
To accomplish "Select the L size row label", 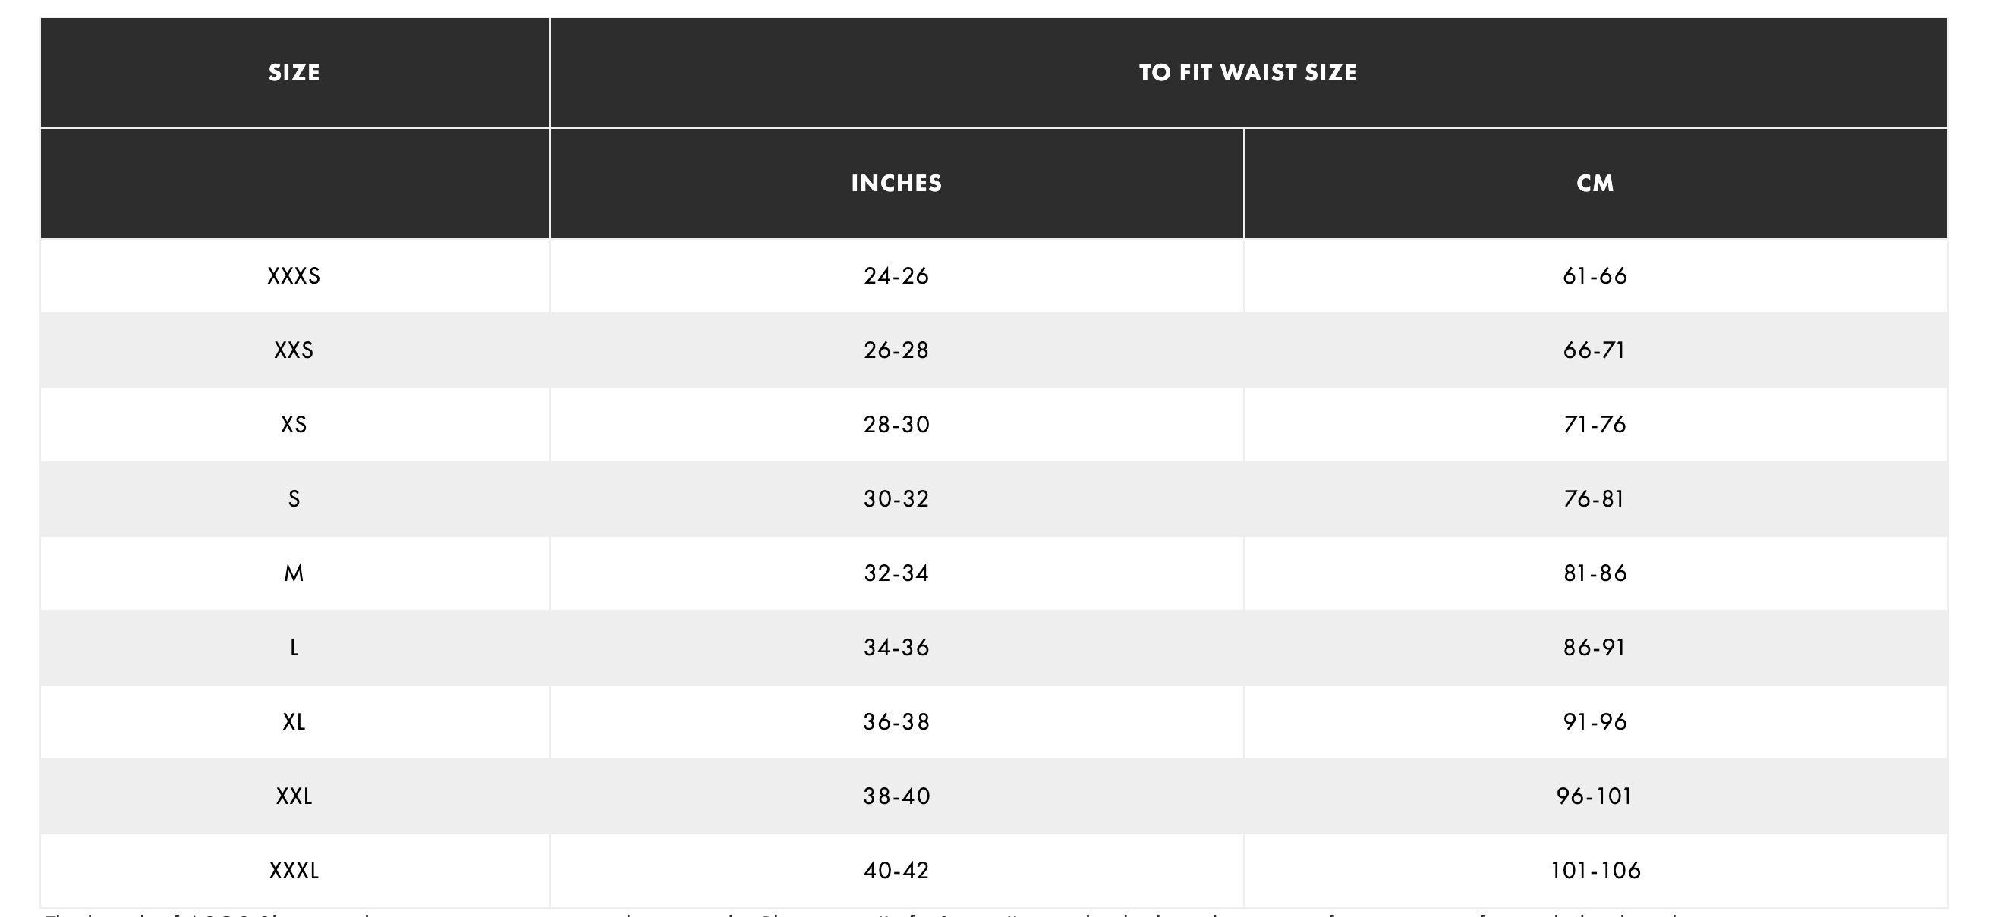I will pyautogui.click(x=294, y=647).
